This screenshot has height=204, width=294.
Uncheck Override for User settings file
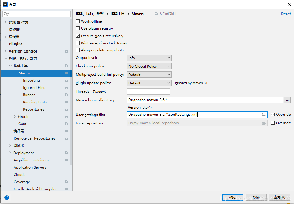point(273,115)
